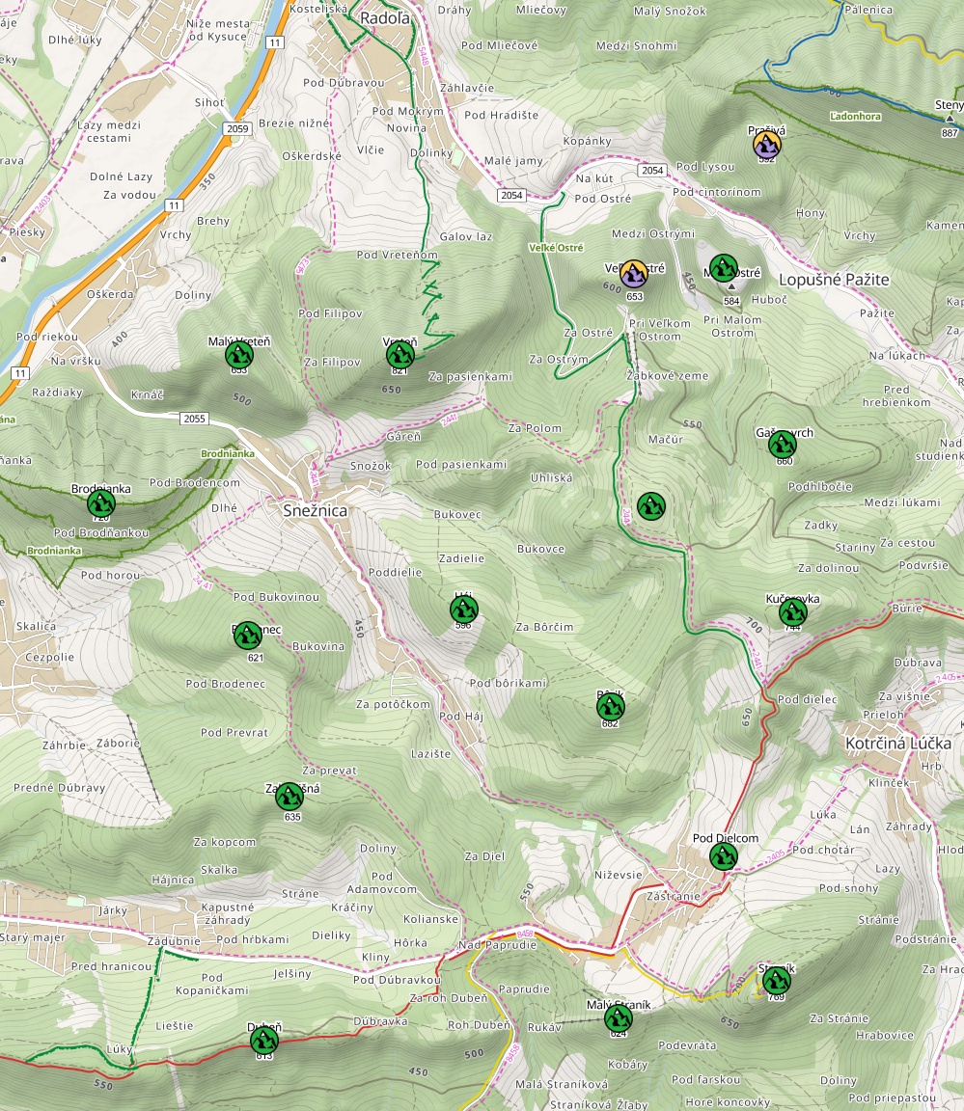Open the Malé Ostré green peak icon

tap(725, 266)
